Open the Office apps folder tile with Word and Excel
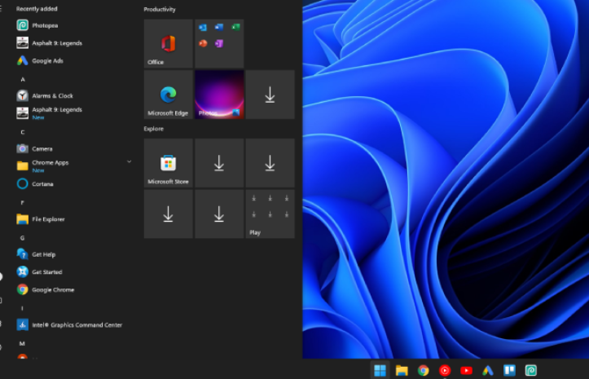The image size is (589, 379). pos(219,44)
